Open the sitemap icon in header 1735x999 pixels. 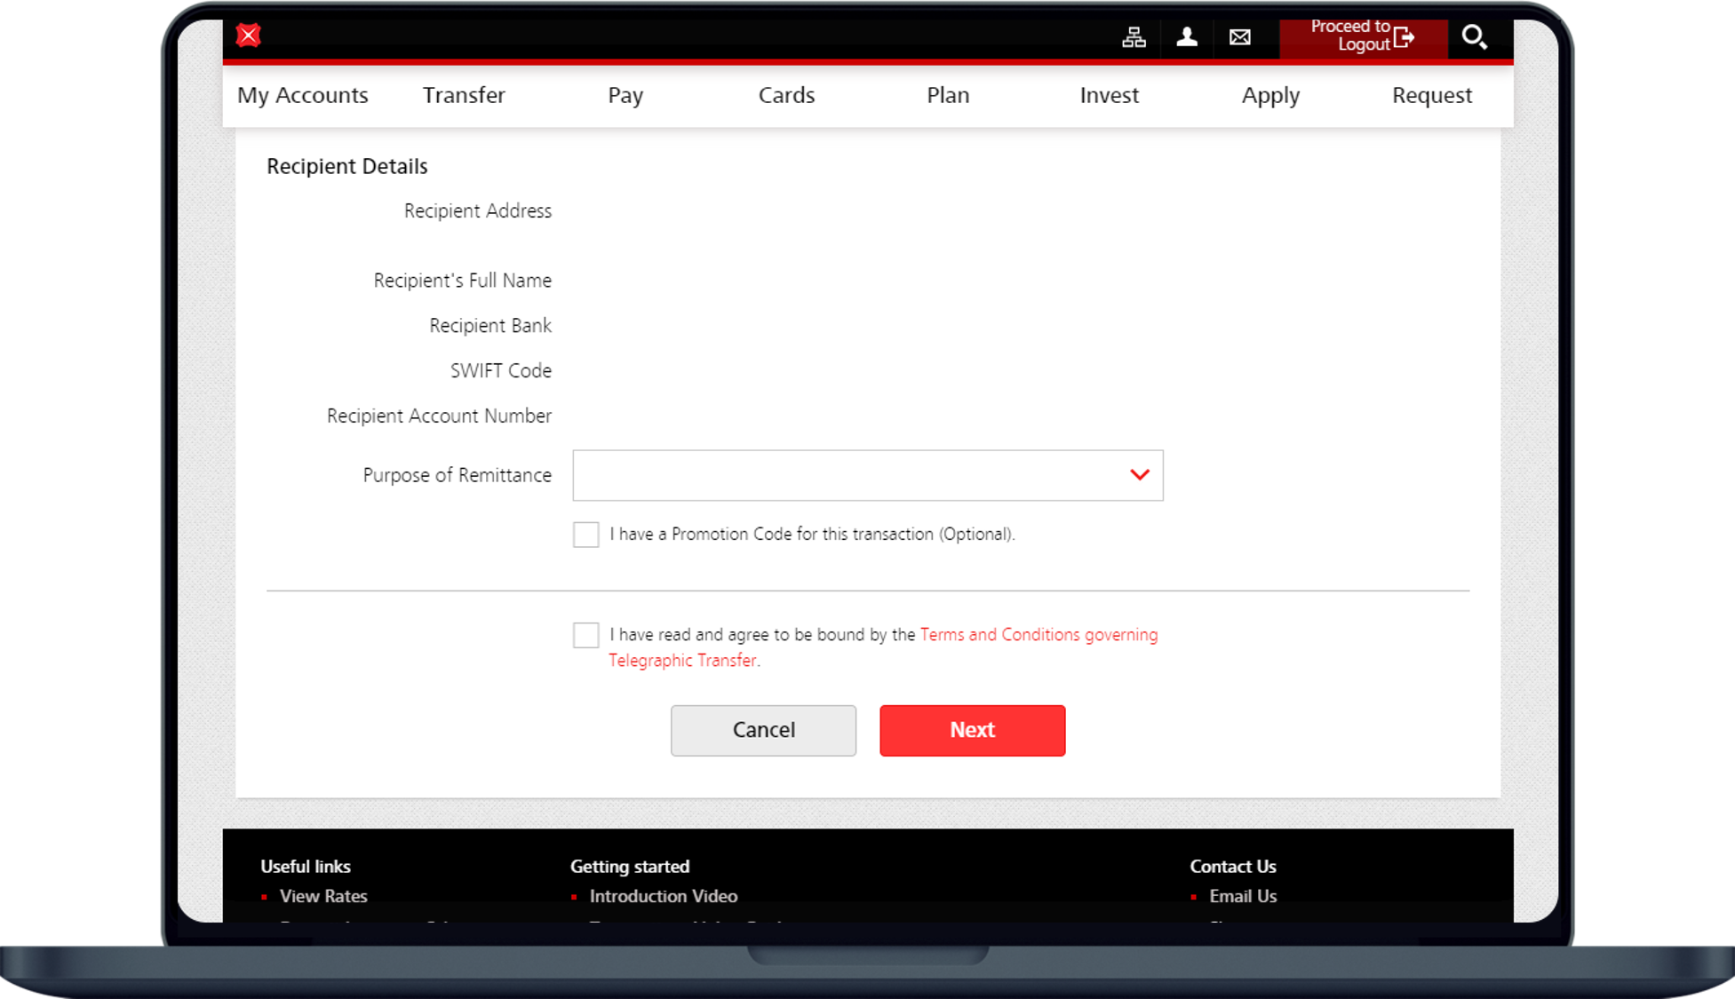[x=1134, y=37]
